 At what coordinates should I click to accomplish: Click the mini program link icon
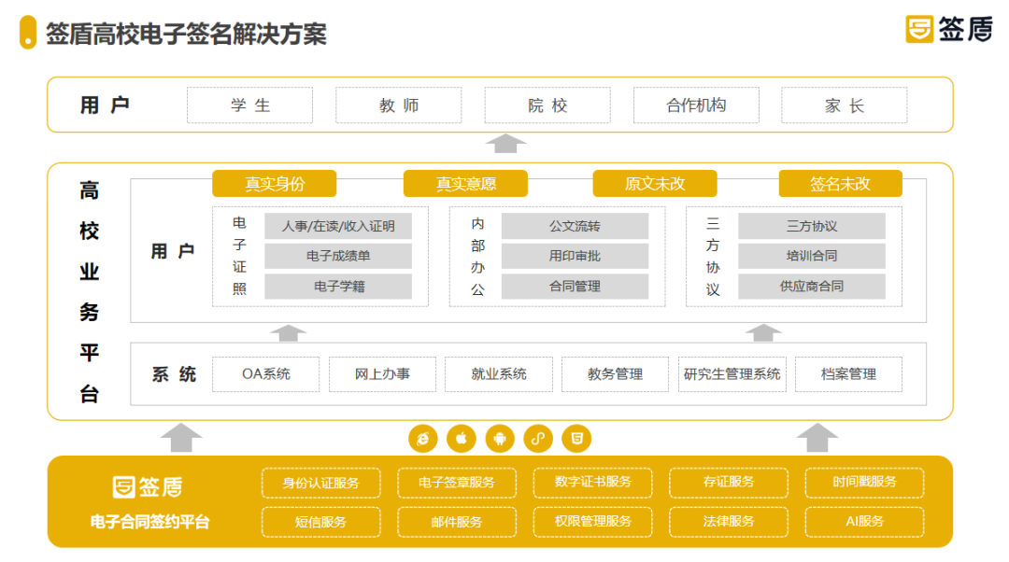tap(538, 438)
